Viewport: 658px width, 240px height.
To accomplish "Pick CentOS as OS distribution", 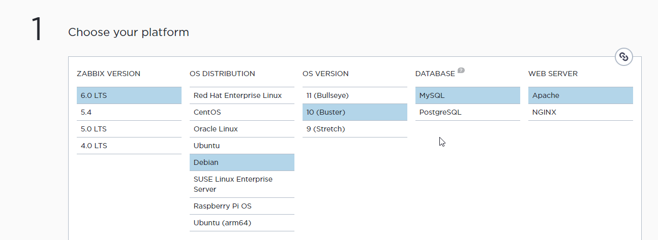I will [x=242, y=112].
